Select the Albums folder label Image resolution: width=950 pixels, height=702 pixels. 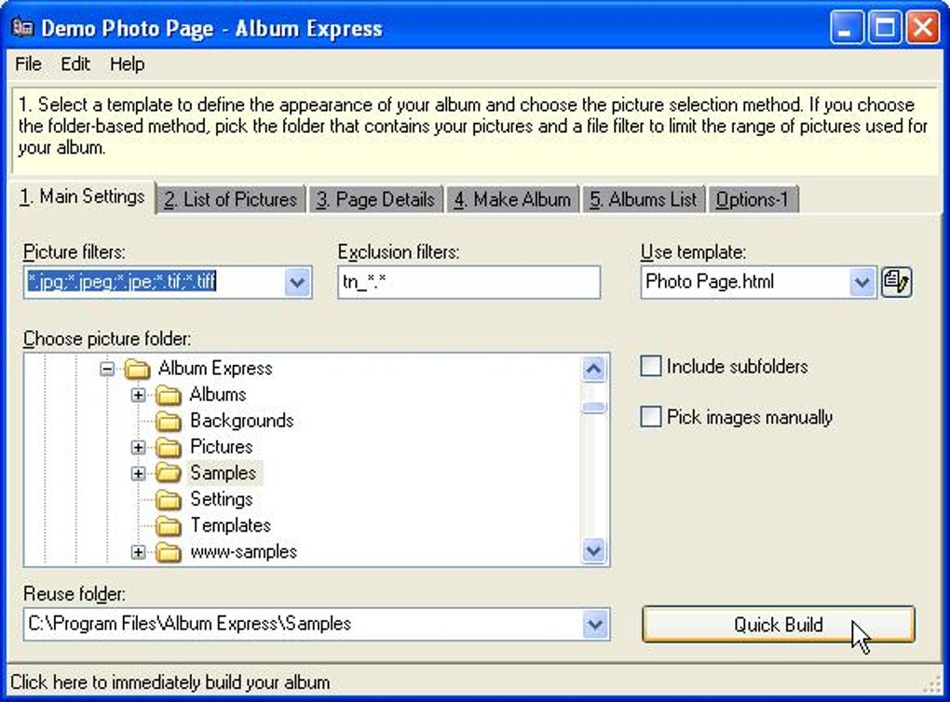click(x=218, y=395)
